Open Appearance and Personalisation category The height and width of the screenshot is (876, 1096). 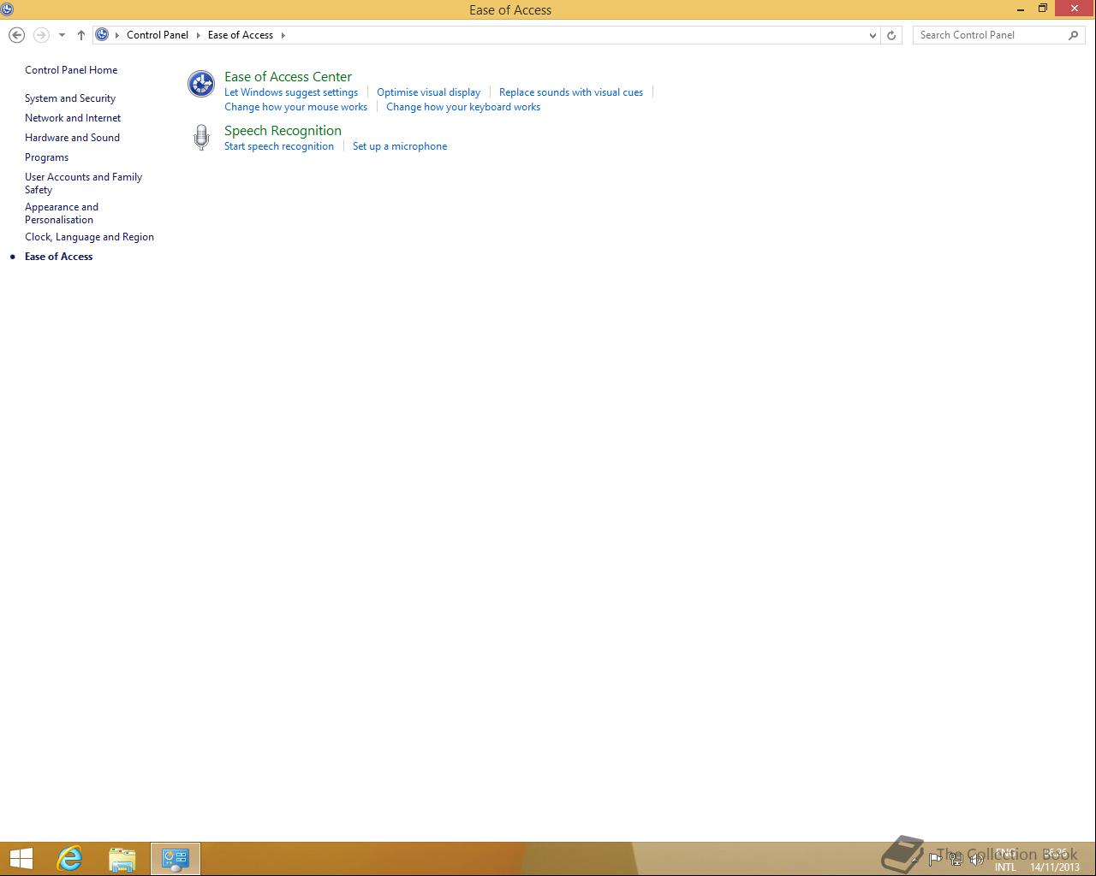click(62, 213)
